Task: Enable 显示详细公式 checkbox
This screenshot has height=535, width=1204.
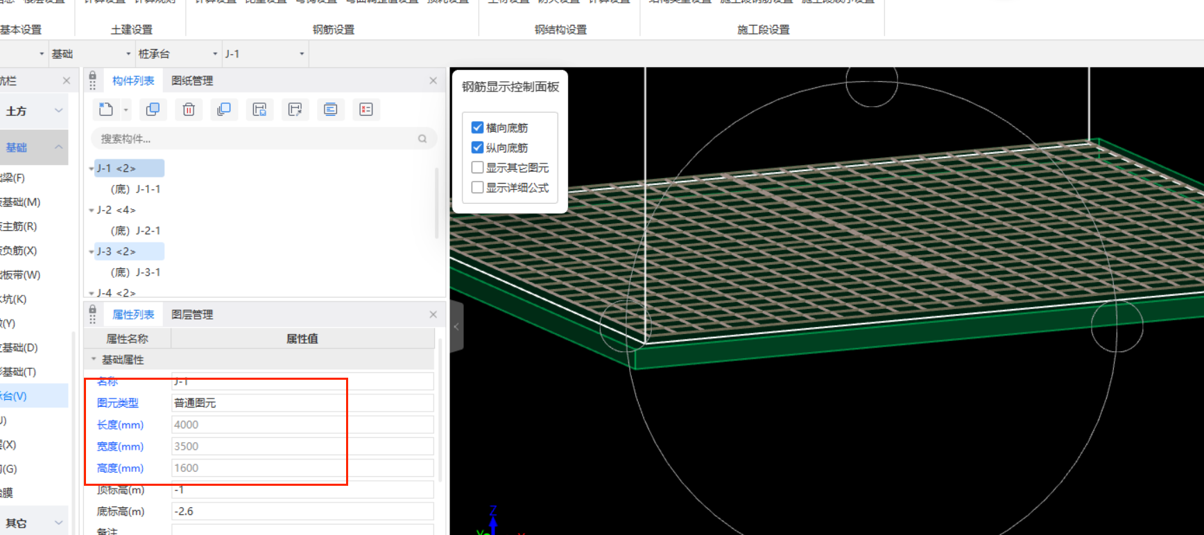Action: pyautogui.click(x=477, y=188)
